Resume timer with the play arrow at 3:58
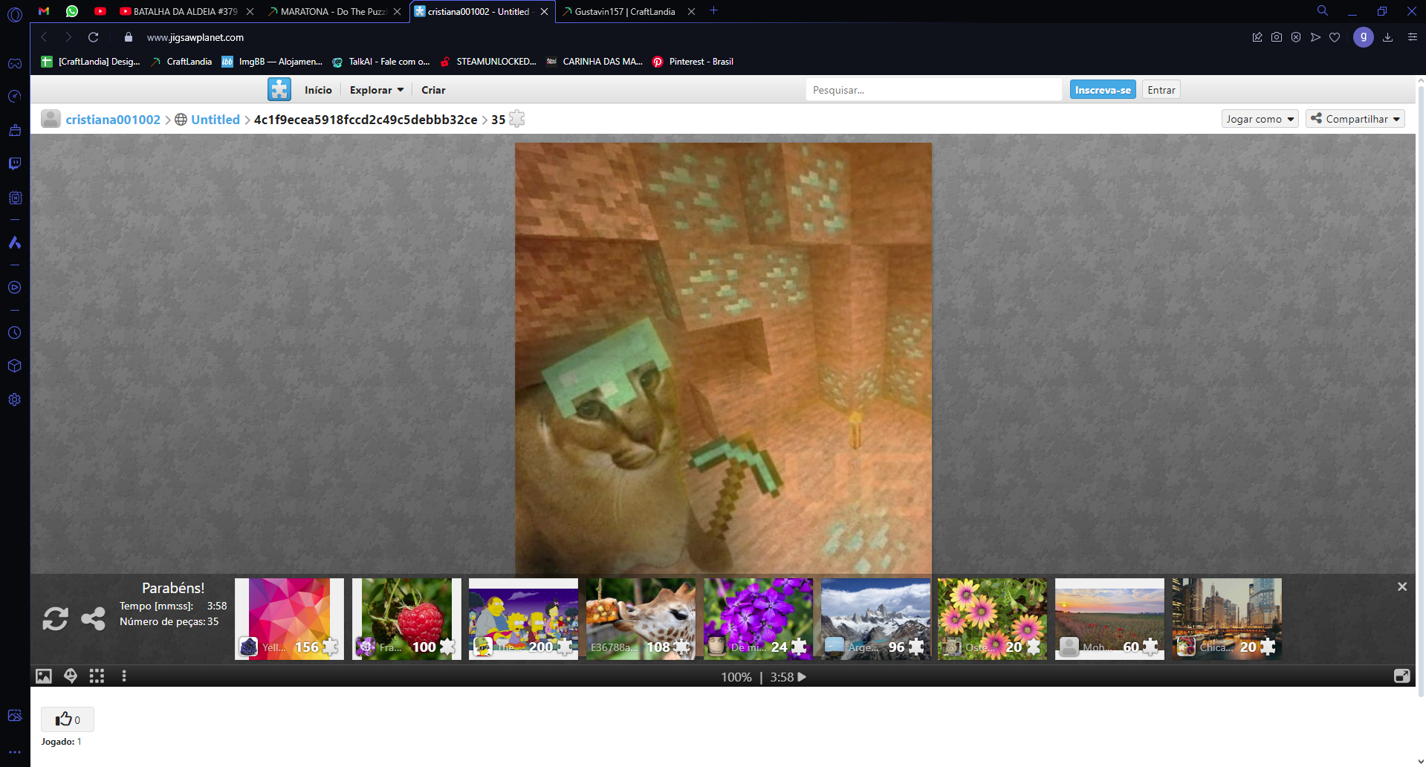Screen dimensions: 1426x767 (802, 677)
